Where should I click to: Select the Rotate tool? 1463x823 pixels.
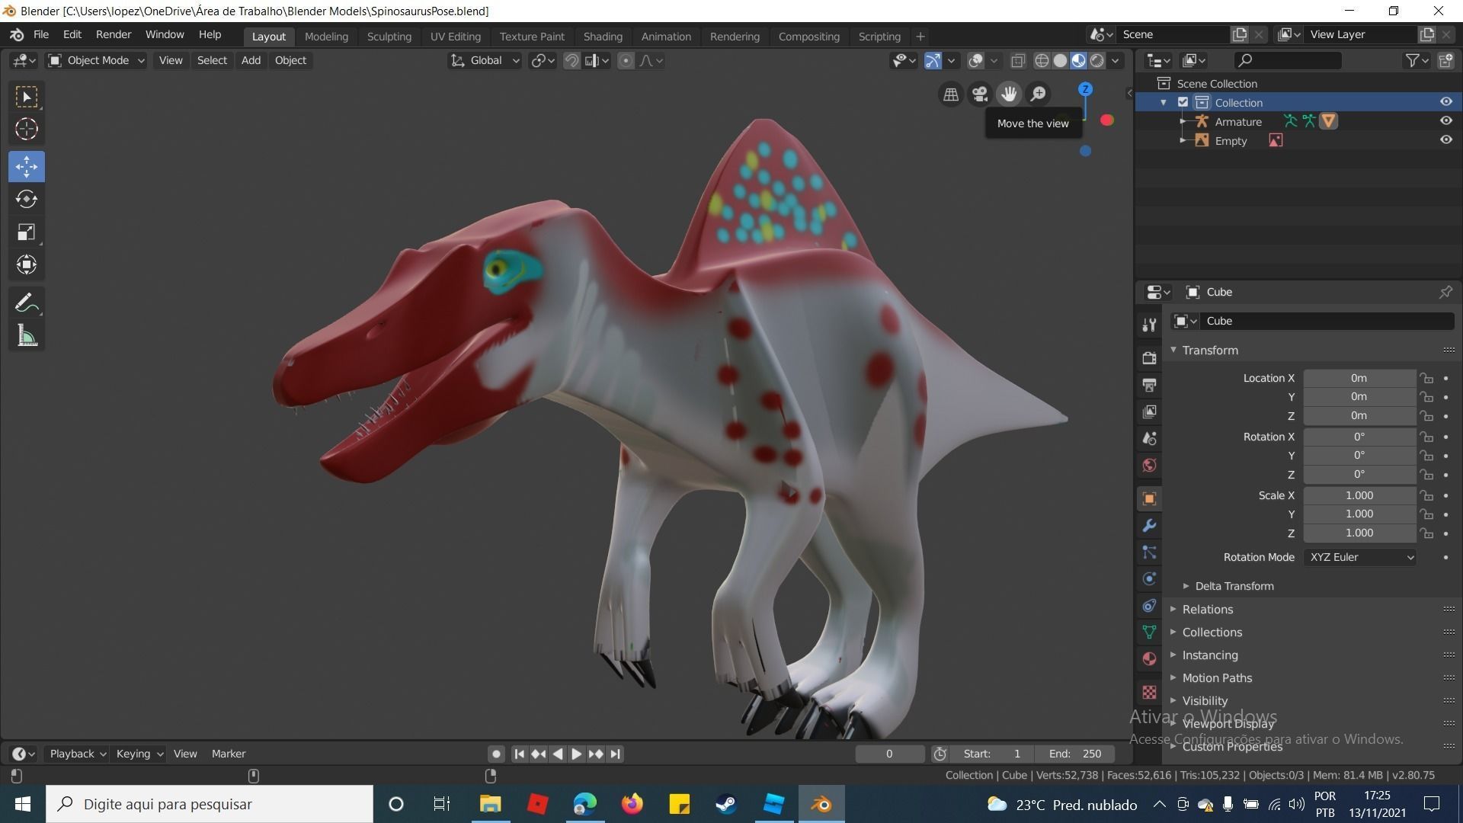(27, 199)
